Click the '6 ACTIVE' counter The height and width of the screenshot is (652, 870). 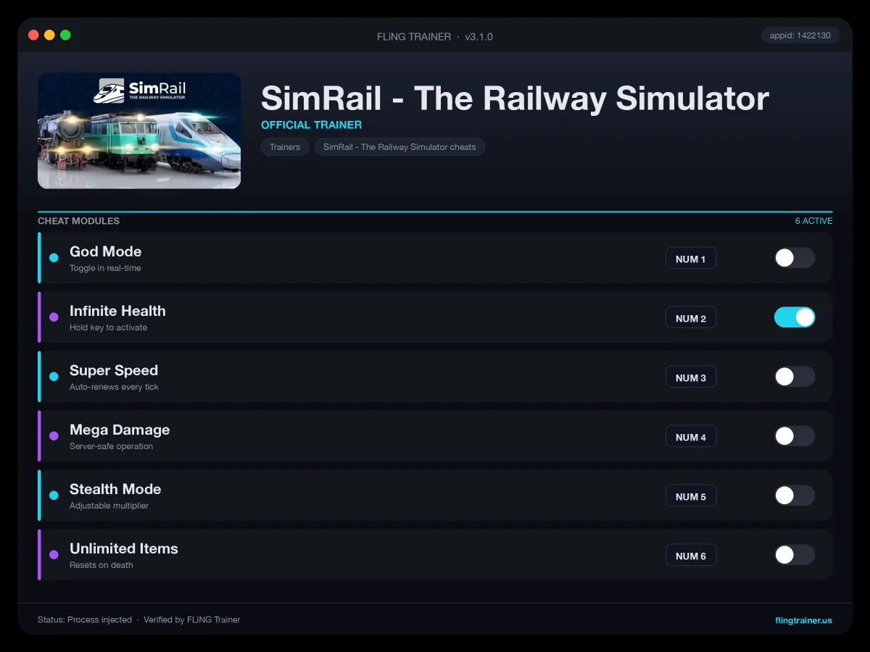click(x=813, y=221)
